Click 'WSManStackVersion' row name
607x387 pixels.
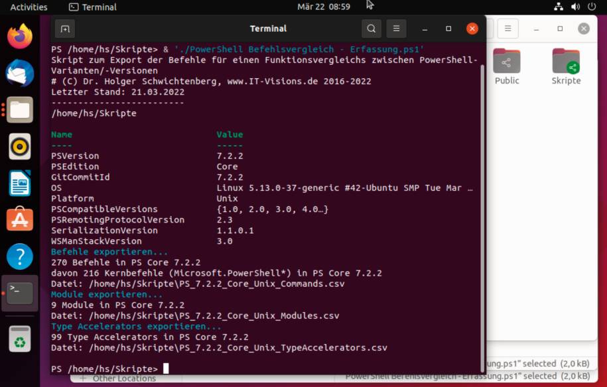coord(96,241)
